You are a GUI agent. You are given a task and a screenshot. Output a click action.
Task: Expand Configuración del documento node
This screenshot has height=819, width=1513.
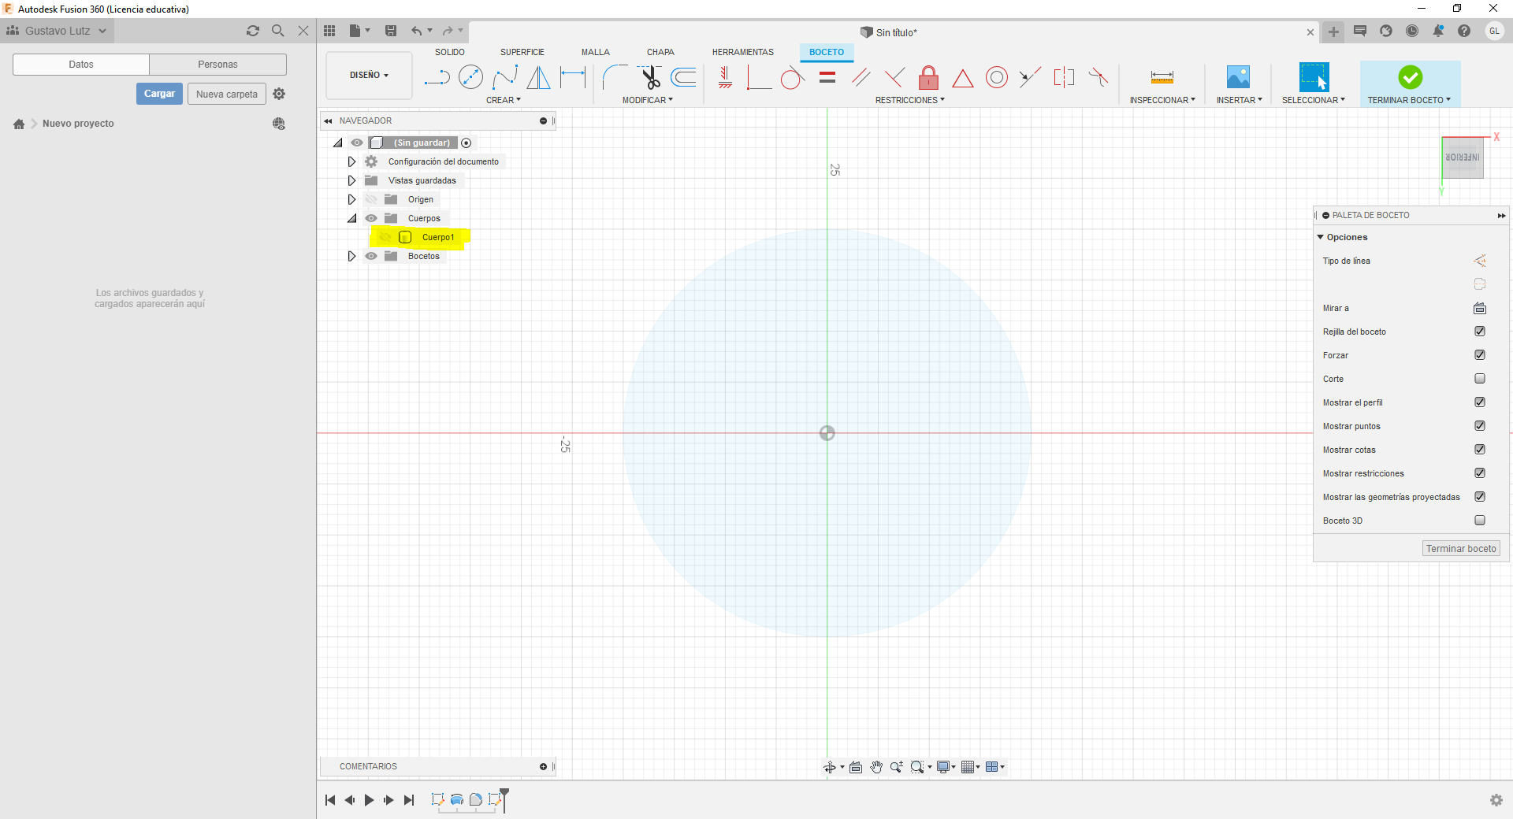point(351,161)
